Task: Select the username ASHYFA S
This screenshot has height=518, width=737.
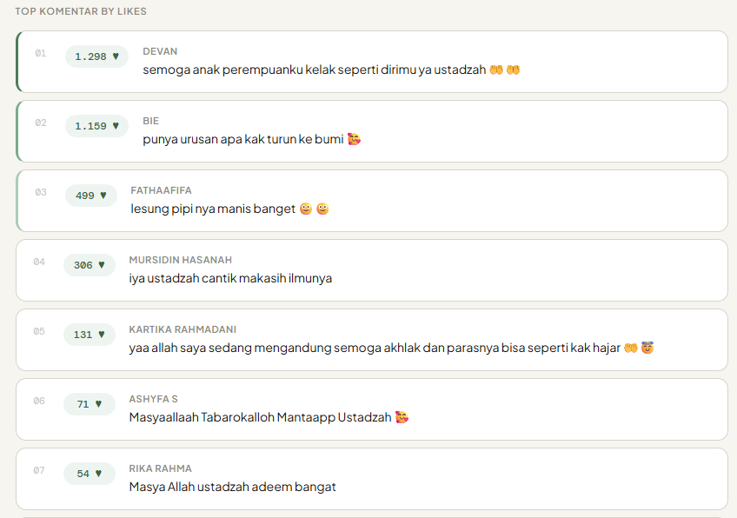Action: coord(153,399)
